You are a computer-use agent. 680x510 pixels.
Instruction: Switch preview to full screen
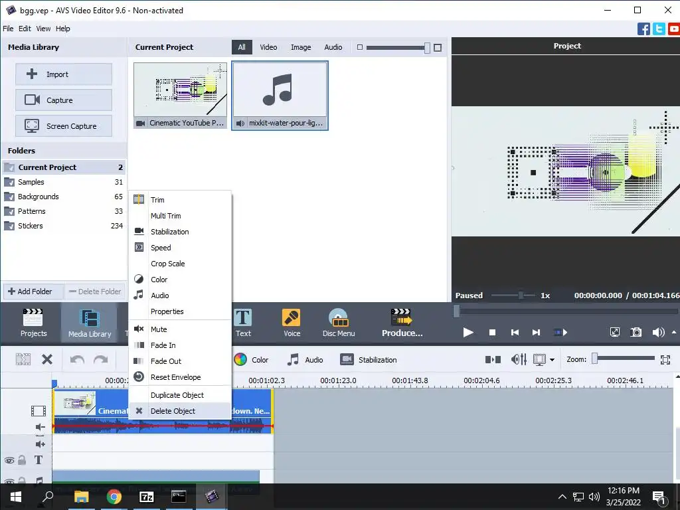[614, 332]
